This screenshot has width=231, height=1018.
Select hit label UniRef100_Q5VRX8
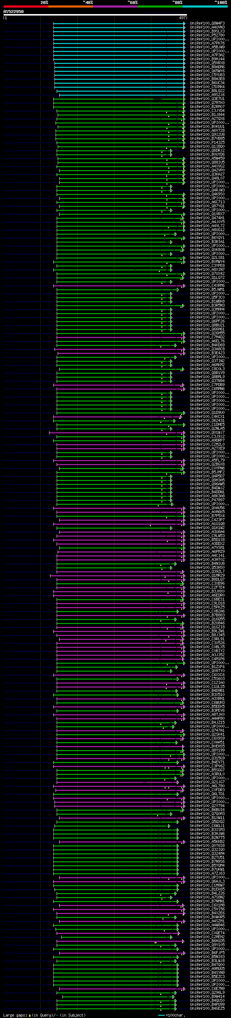(207, 63)
